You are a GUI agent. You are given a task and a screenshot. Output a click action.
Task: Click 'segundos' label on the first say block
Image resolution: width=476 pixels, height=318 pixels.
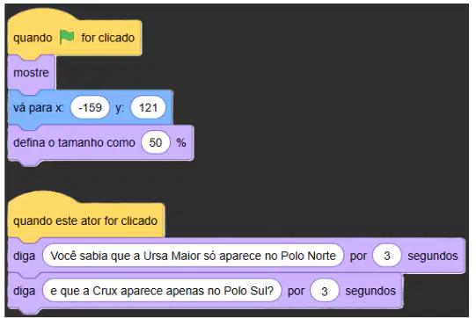point(433,257)
